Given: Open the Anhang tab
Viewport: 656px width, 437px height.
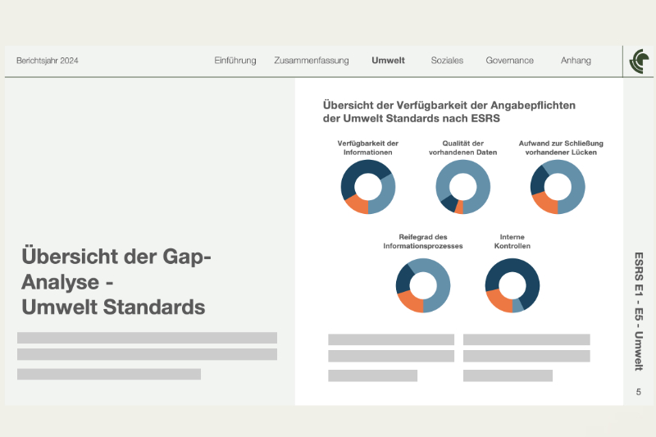Looking at the screenshot, I should pos(576,61).
